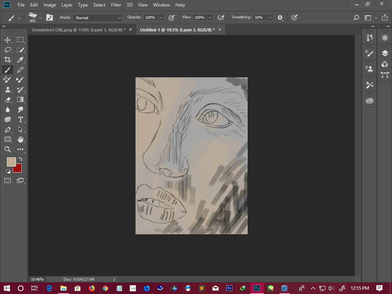Select the Move tool

pos(8,40)
